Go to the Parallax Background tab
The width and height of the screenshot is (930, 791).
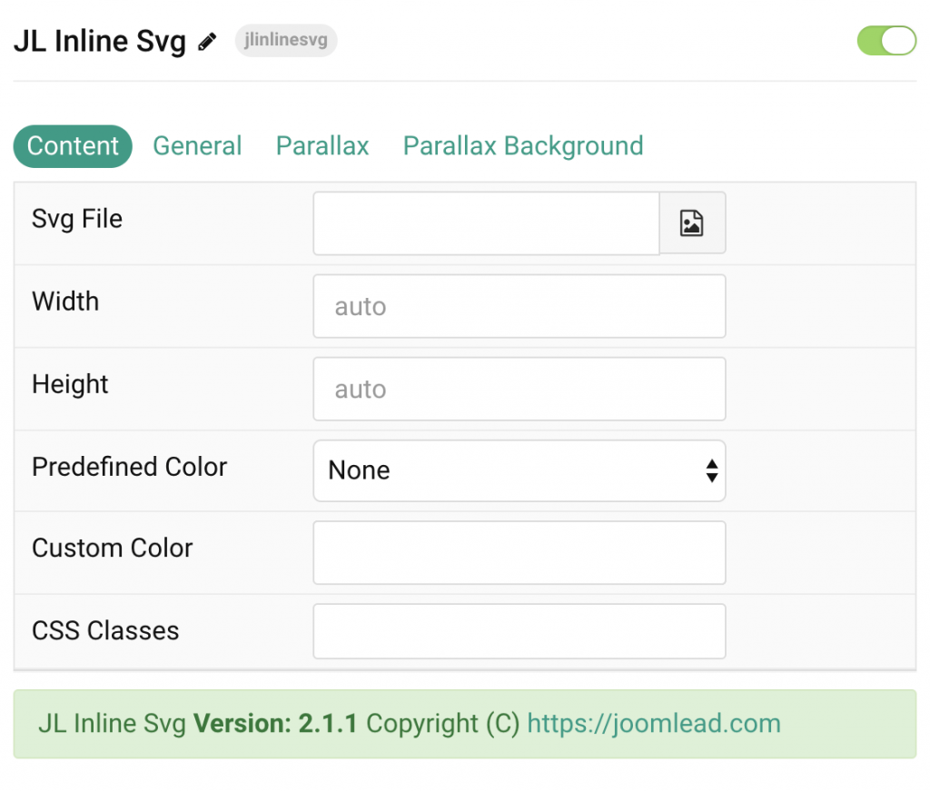pyautogui.click(x=522, y=145)
